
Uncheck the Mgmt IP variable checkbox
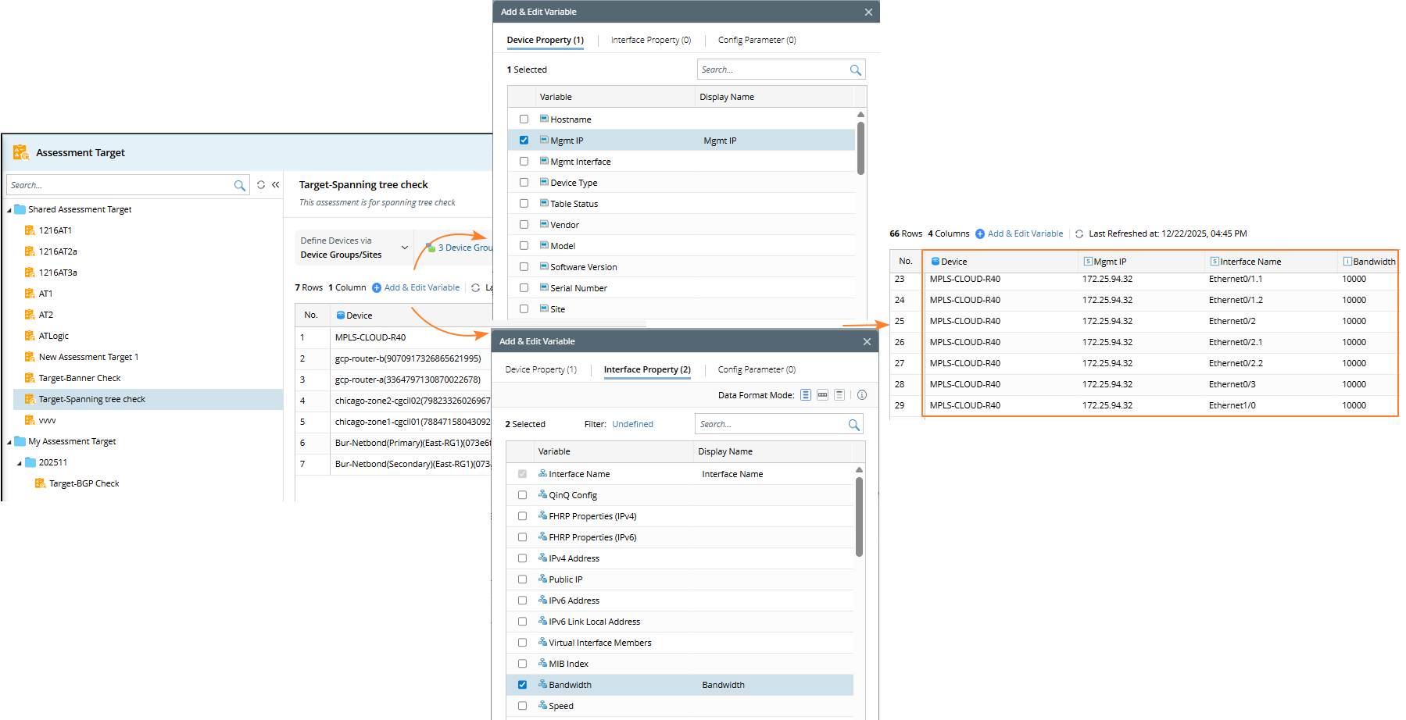click(524, 141)
